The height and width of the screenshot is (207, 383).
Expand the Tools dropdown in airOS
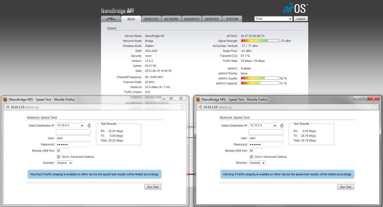(273, 19)
